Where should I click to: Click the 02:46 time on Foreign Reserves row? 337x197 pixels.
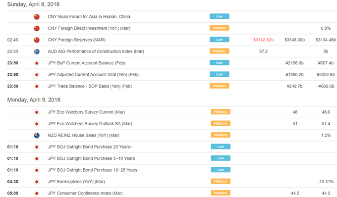pos(13,40)
